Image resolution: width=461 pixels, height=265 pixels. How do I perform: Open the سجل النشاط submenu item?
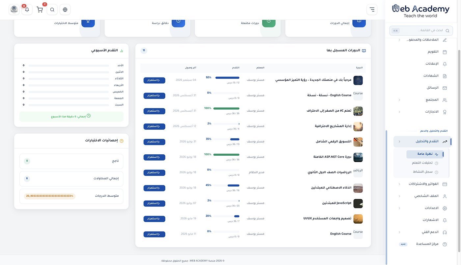point(425,172)
